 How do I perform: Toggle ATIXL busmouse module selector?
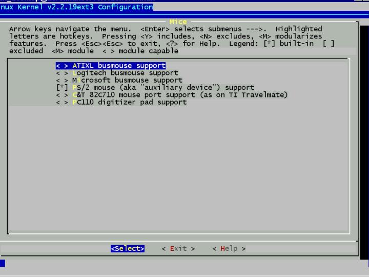pyautogui.click(x=62, y=66)
